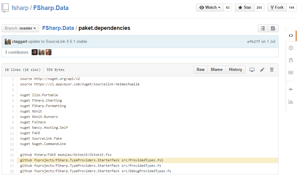Edit this file with the pencil icon

click(262, 70)
